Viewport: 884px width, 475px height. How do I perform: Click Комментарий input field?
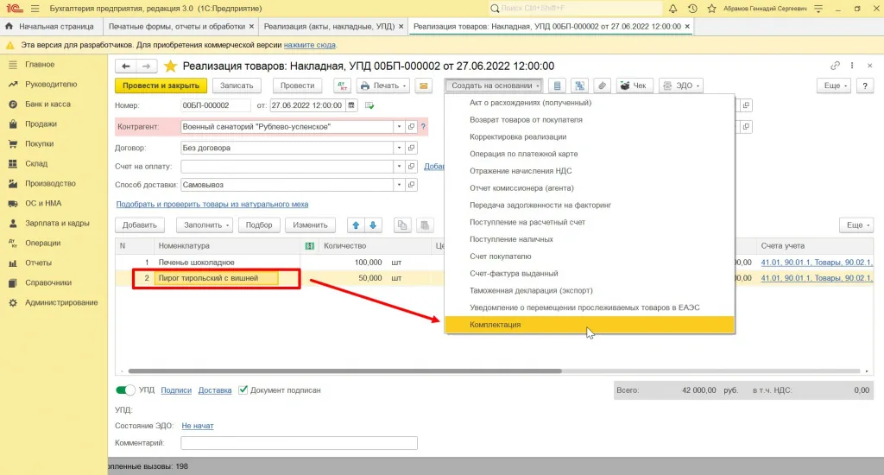(299, 443)
